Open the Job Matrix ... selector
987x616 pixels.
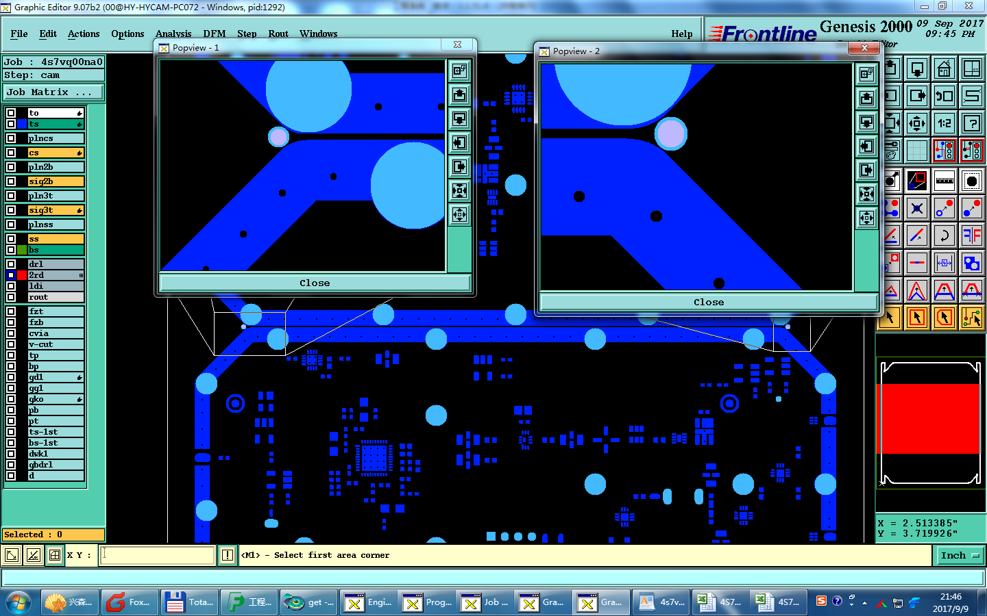pyautogui.click(x=53, y=92)
